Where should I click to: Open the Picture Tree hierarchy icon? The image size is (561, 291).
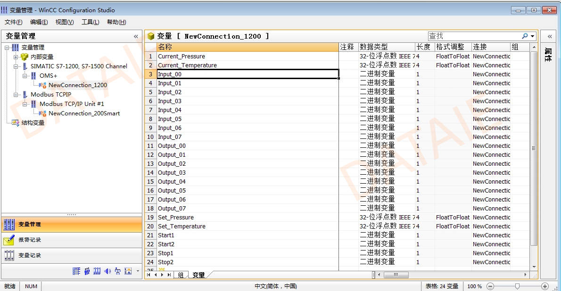(x=118, y=271)
